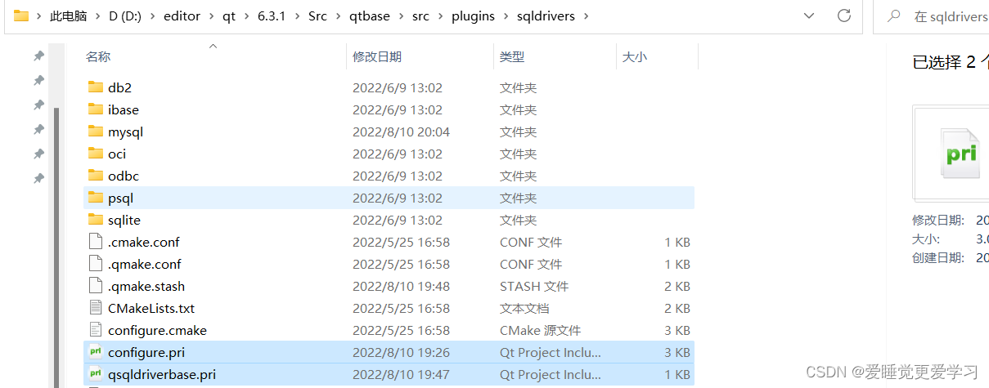Click the address bar folder icon
The image size is (989, 388).
[21, 16]
